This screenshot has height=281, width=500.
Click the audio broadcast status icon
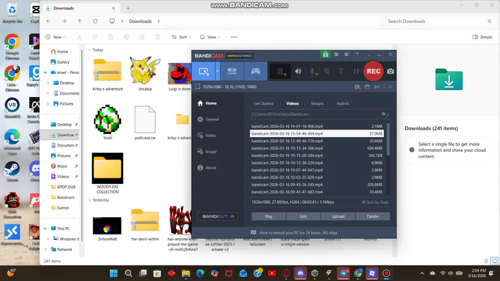click(377, 87)
